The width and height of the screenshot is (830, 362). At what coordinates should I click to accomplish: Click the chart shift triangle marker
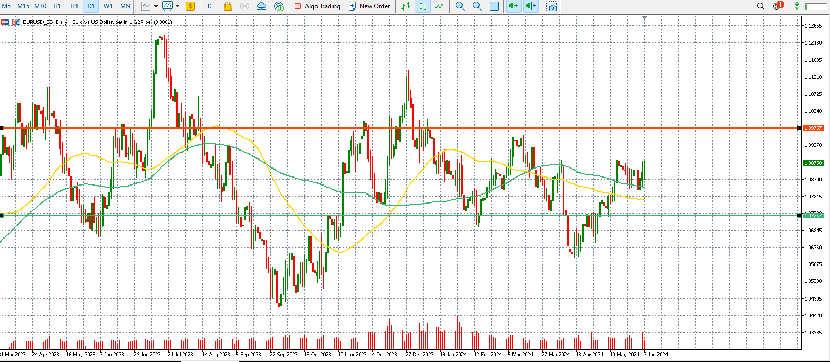644,18
